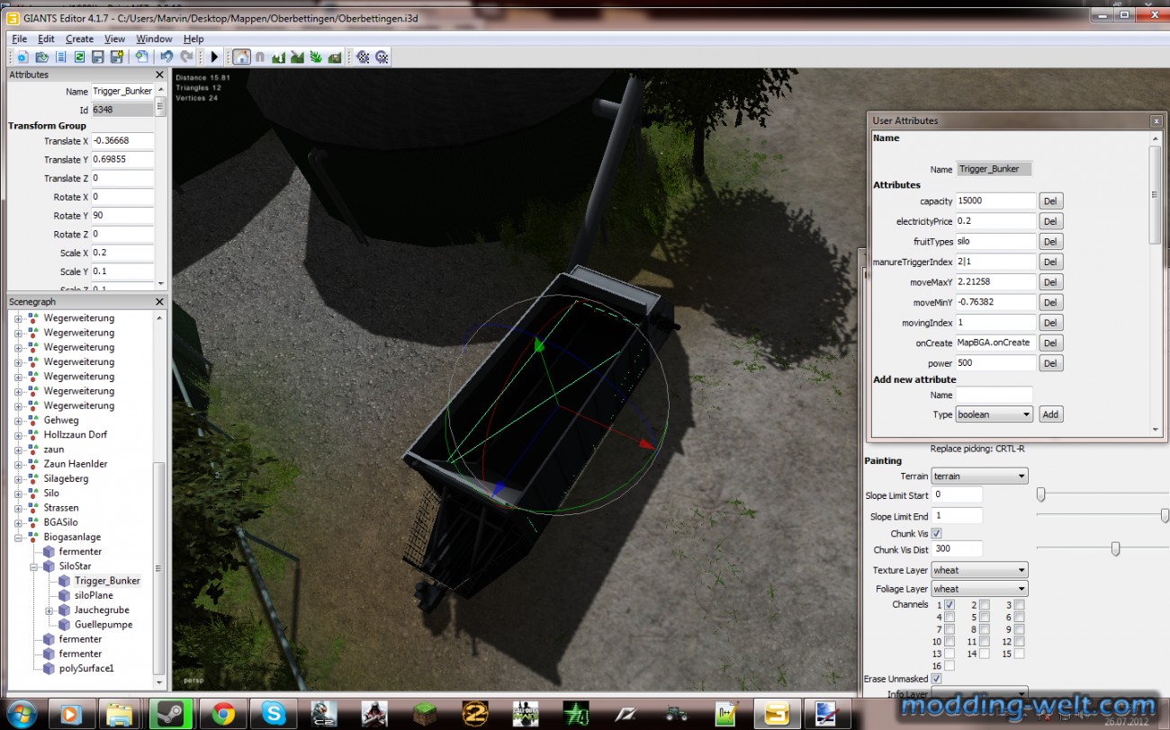Open the File menu
Image resolution: width=1170 pixels, height=730 pixels.
click(x=19, y=39)
